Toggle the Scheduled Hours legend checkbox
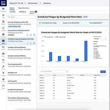This screenshot has width=110, height=110. [x=43, y=37]
